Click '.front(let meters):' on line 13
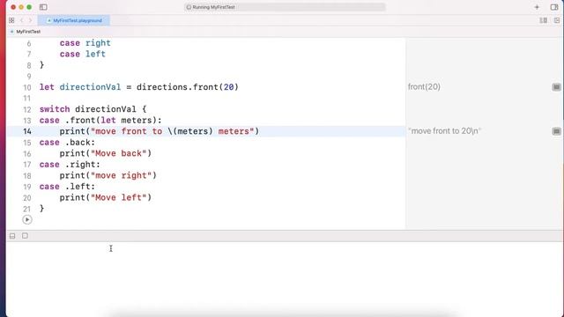The width and height of the screenshot is (564, 317). (x=114, y=121)
